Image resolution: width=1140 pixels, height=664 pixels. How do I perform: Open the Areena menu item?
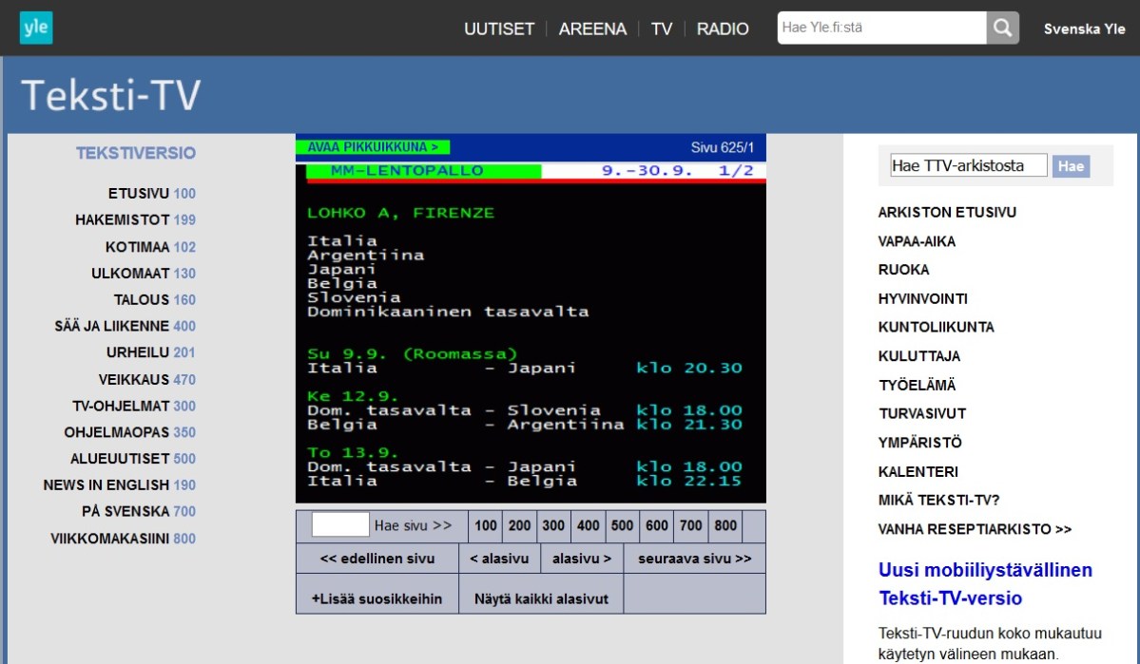(592, 28)
